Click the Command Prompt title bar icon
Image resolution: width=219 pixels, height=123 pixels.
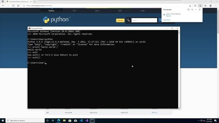29,28
